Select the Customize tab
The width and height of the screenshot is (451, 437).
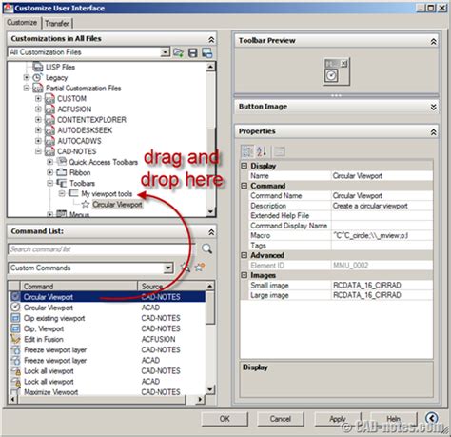click(22, 23)
